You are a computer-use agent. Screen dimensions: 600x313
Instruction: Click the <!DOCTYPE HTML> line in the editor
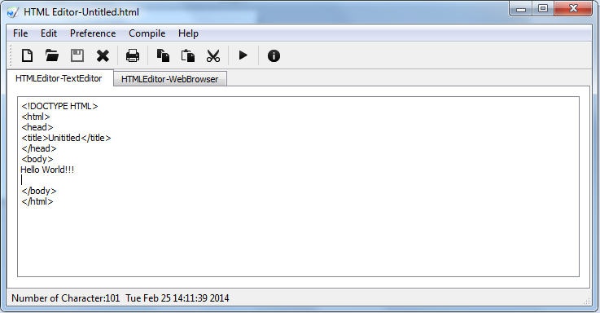click(x=59, y=106)
